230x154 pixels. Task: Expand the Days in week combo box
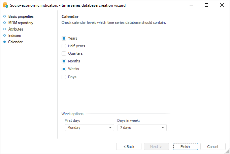click(x=142, y=127)
